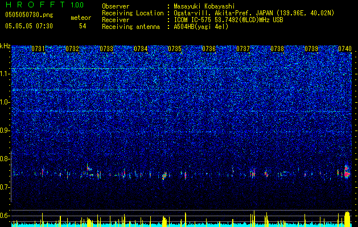Click the HROFFT program title

point(36,5)
